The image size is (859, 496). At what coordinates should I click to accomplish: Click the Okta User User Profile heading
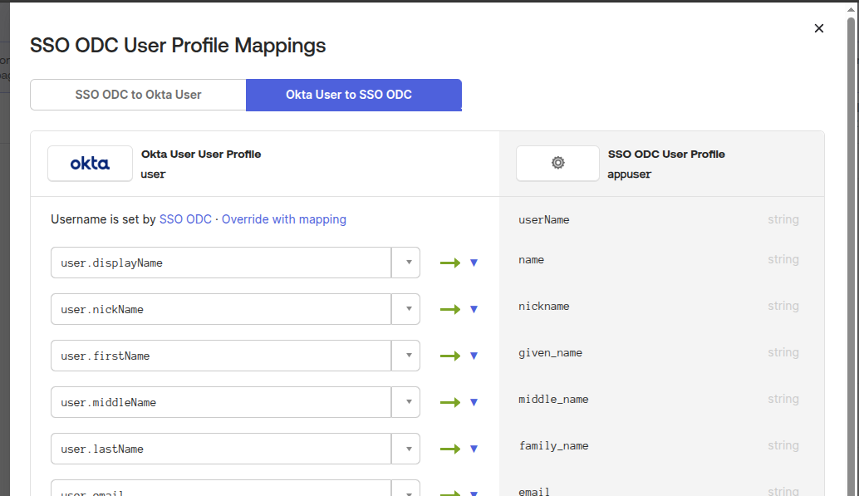tap(201, 155)
